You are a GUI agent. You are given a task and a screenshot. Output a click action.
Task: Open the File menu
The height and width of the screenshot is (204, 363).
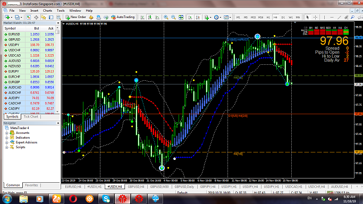coord(12,11)
